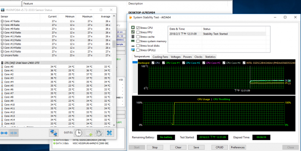Click the CPU chip icon beside Stress CPU
The image size is (301, 151).
click(x=133, y=28)
